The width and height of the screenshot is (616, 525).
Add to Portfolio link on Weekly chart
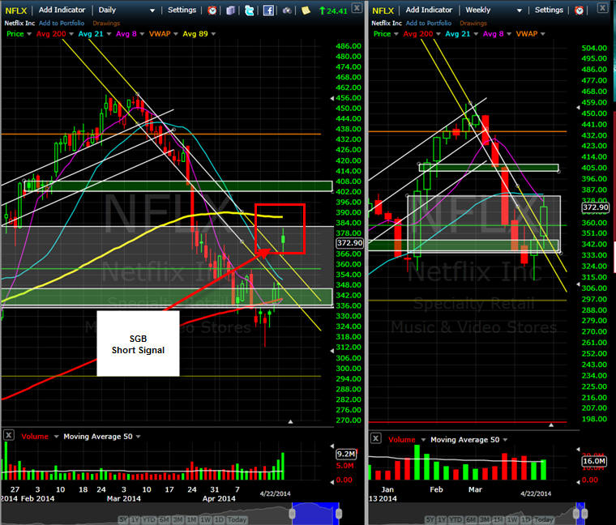tap(429, 23)
